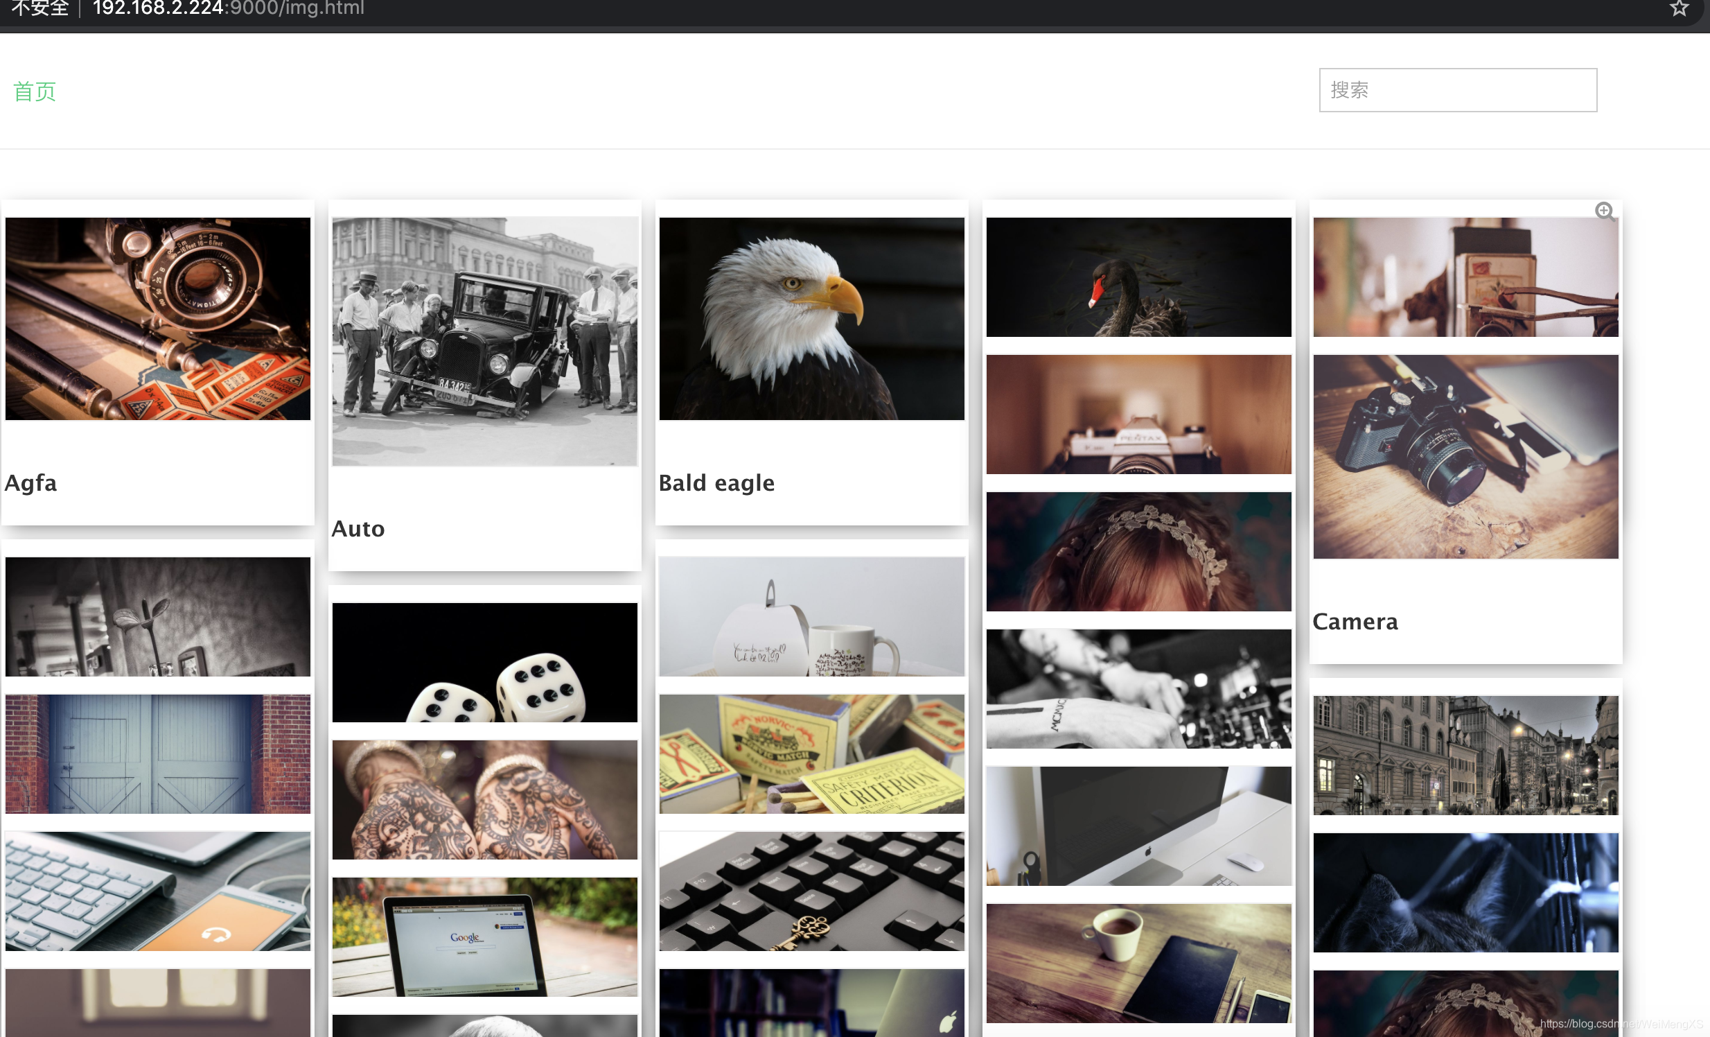Open the black keyboard with key photo

pos(811,891)
